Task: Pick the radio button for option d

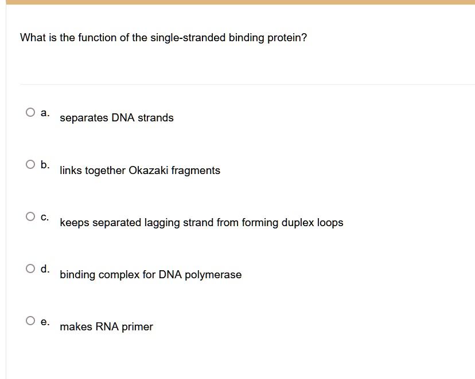Action: tap(30, 269)
